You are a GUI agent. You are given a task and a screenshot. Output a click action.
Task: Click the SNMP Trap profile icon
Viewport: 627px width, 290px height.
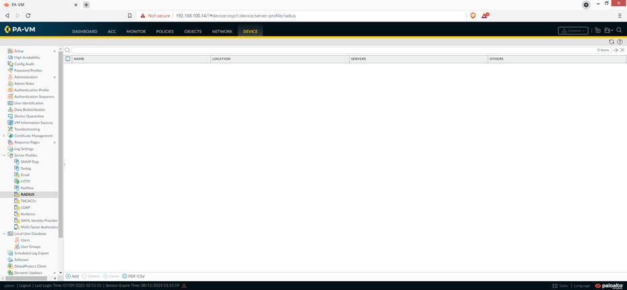[x=18, y=161]
